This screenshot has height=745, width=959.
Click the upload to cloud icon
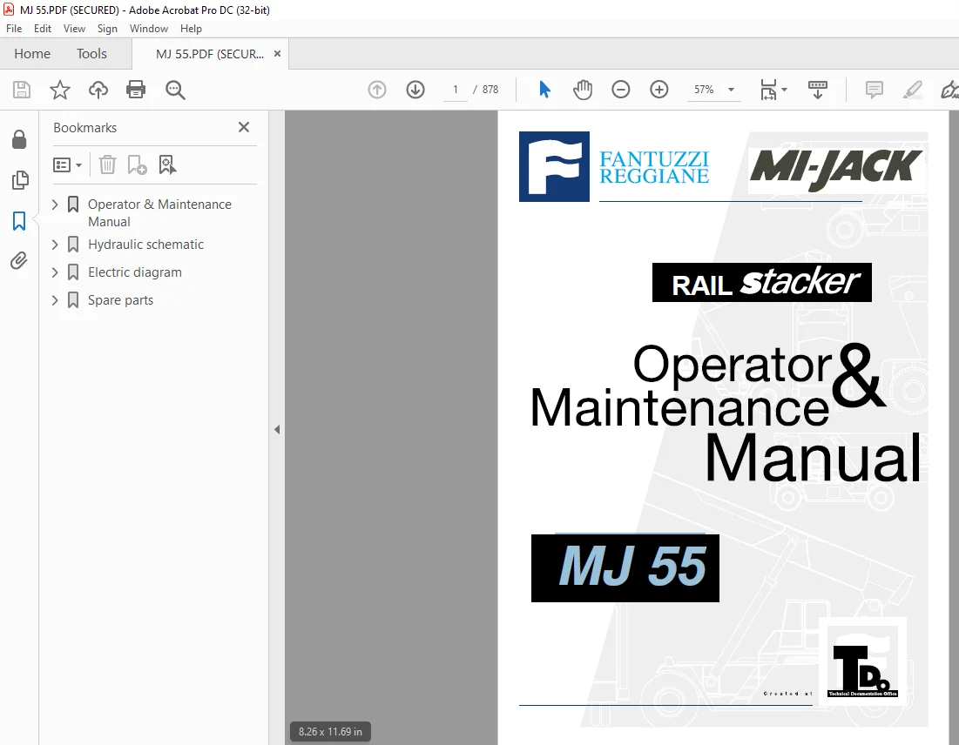[x=98, y=90]
